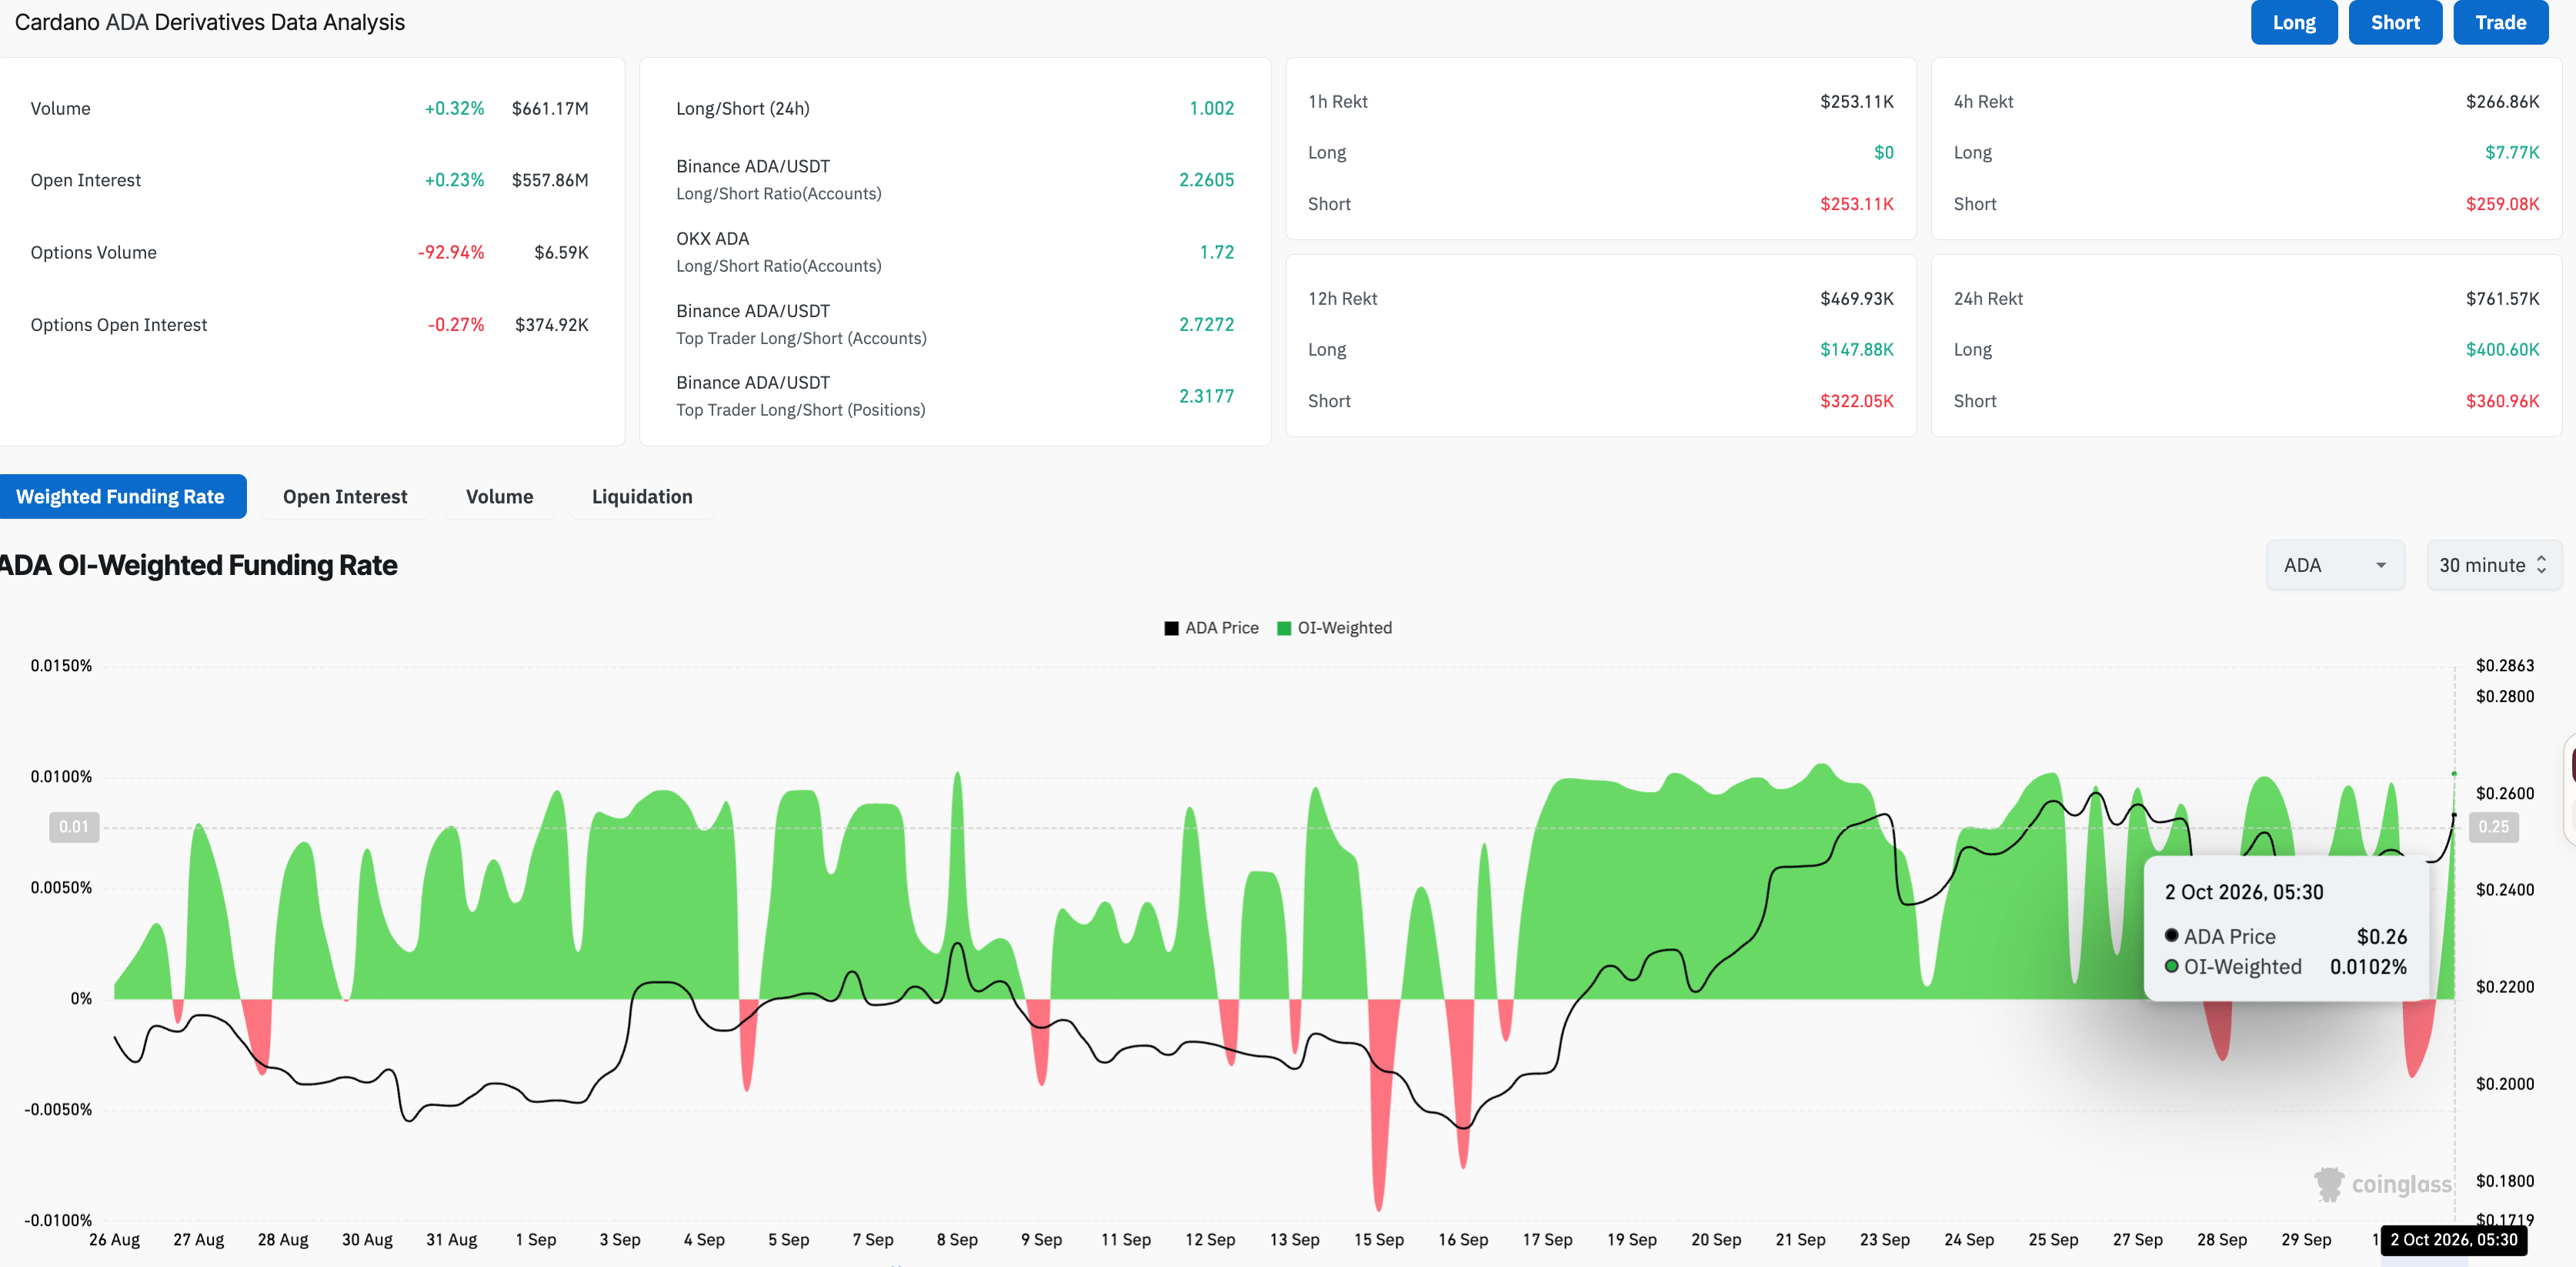Open the 30 minute interval selector

[2493, 566]
